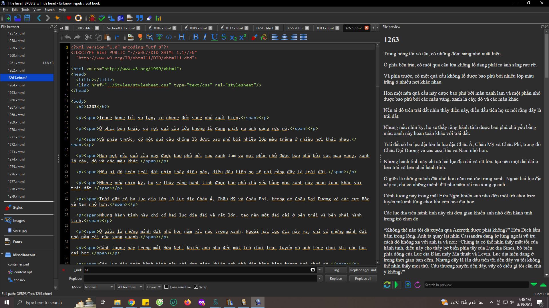This screenshot has width=549, height=308.
Task: Run Check Book with the bug icon
Action: 92,18
